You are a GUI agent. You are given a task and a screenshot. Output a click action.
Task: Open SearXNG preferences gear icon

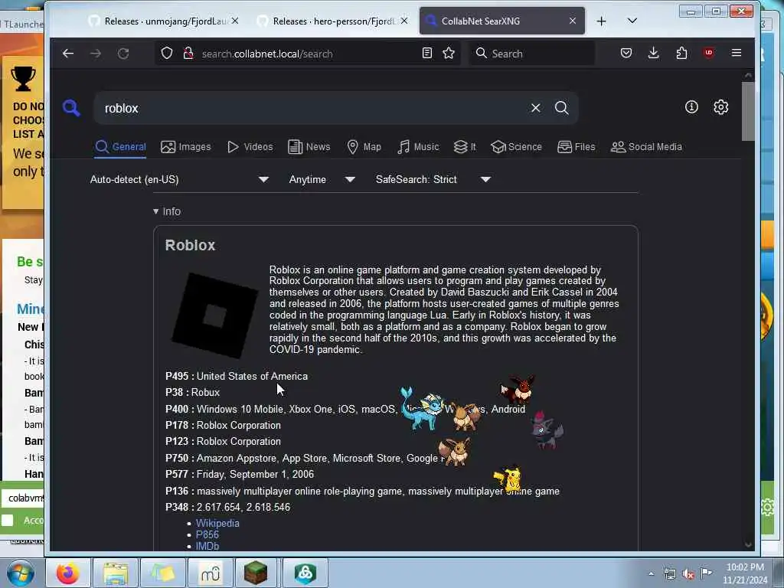[720, 107]
